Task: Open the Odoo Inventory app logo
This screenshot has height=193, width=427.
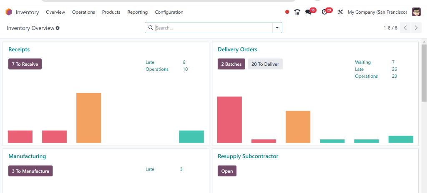Action: [x=9, y=12]
